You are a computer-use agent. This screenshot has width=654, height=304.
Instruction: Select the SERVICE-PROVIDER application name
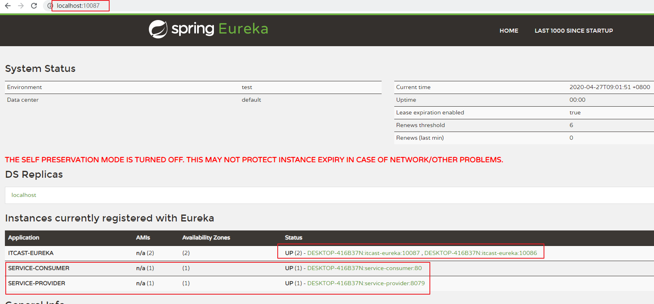(36, 283)
